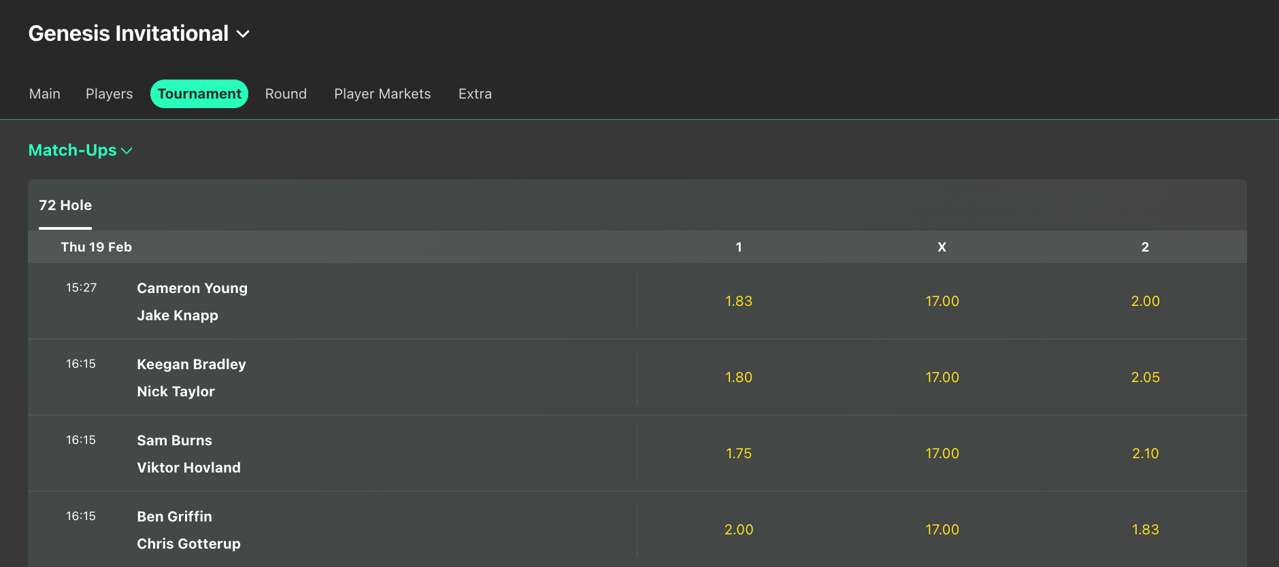Pick Jake Knapp at 2.00 odds
The height and width of the screenshot is (567, 1279).
1145,301
